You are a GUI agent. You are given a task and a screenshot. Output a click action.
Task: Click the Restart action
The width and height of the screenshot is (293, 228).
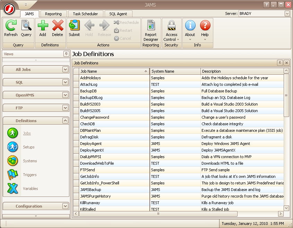123,30
